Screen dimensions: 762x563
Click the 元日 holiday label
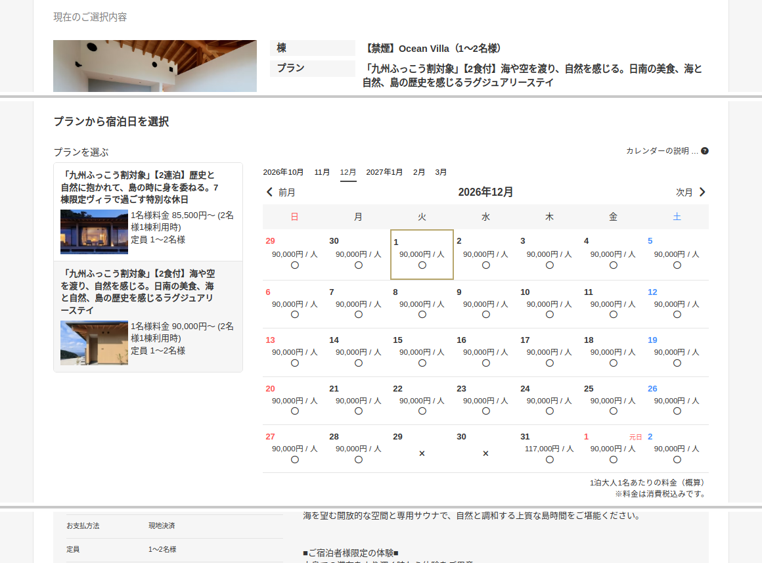coord(636,437)
